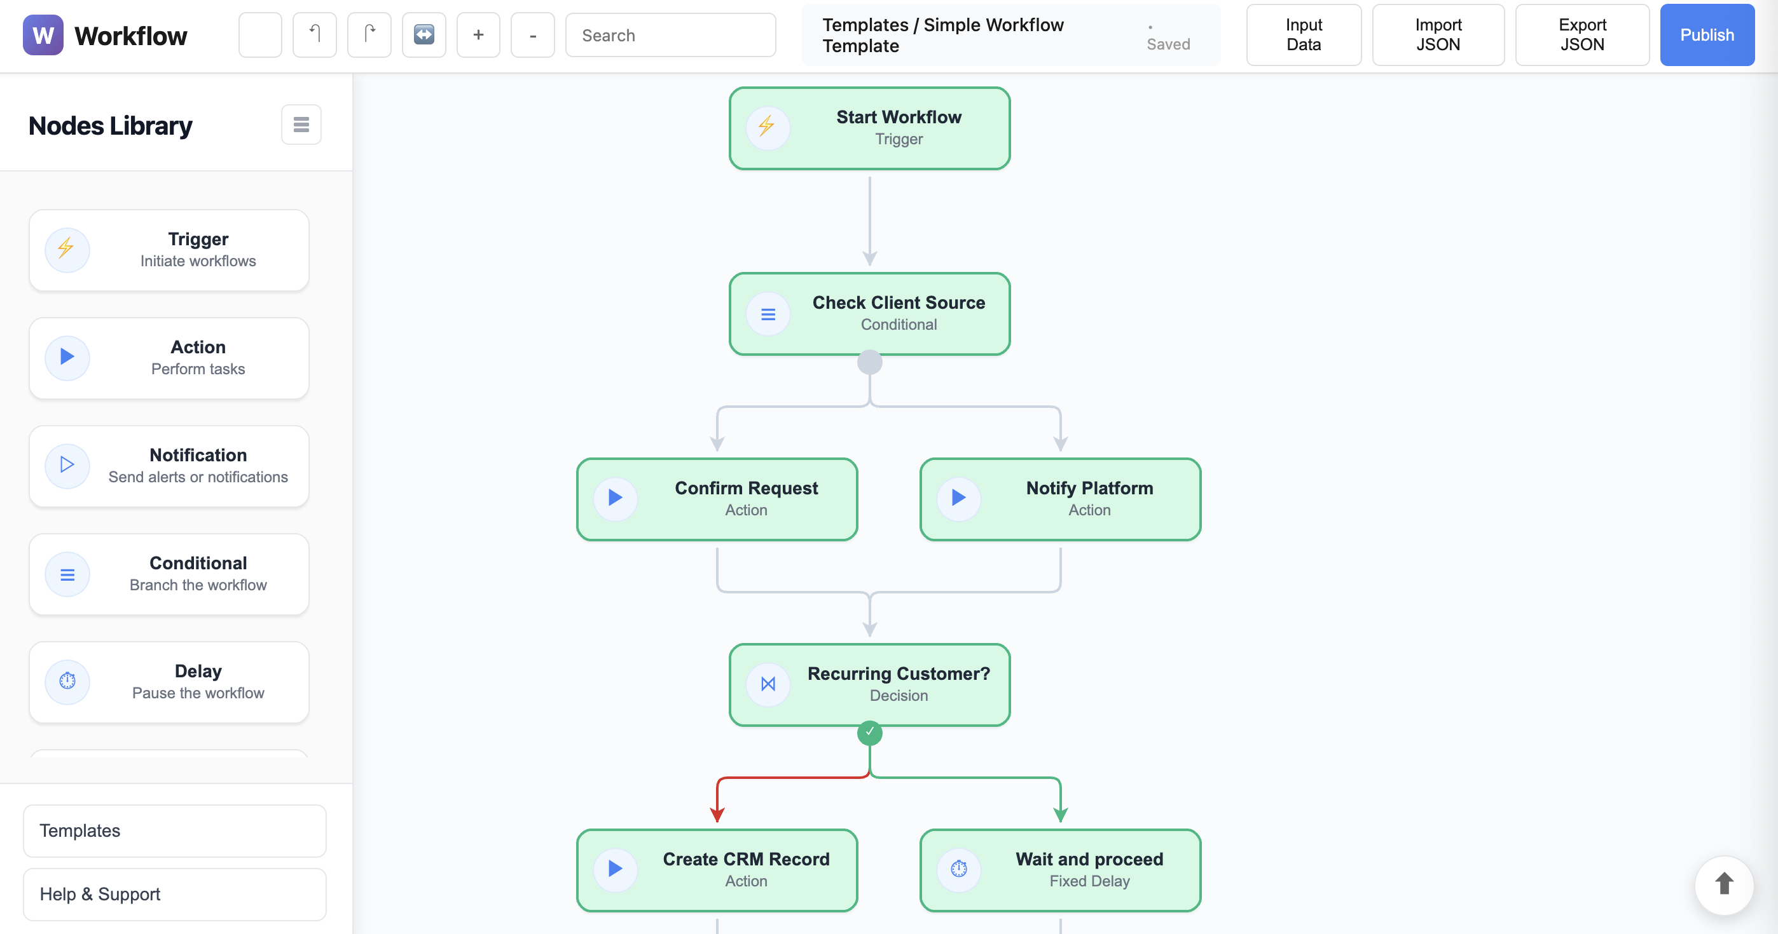Image resolution: width=1778 pixels, height=934 pixels.
Task: Click Import JSON
Action: 1438,34
